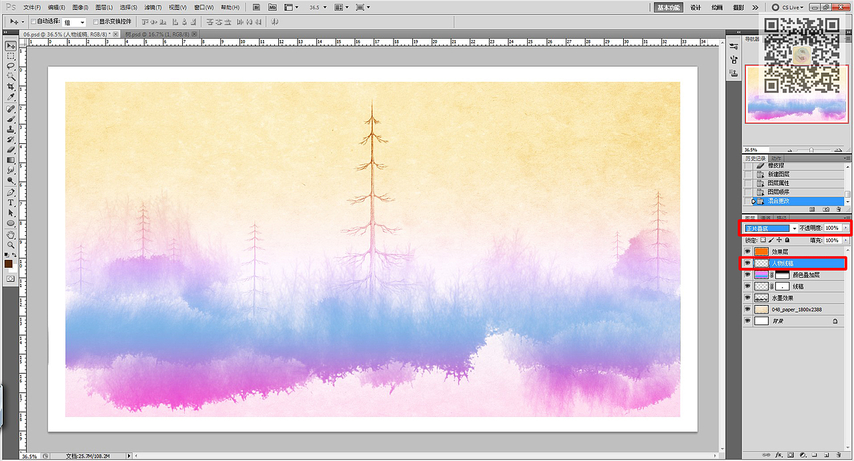Click the 不透明度 100% input field
Screen dimensions: 854x461
pos(832,228)
